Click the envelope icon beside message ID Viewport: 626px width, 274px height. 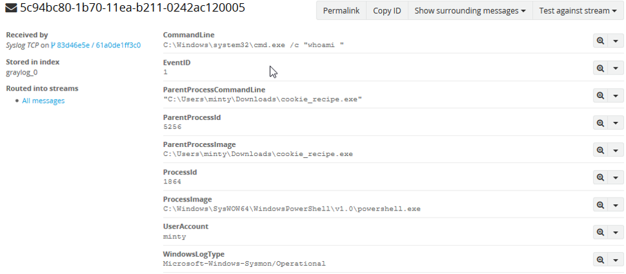(x=11, y=9)
